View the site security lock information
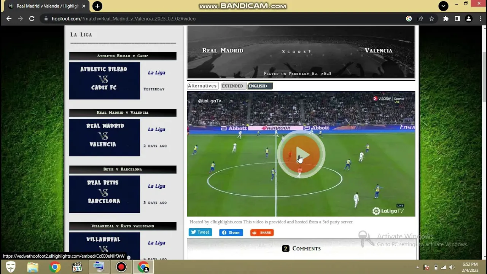Viewport: 487px width, 274px height. (46, 19)
